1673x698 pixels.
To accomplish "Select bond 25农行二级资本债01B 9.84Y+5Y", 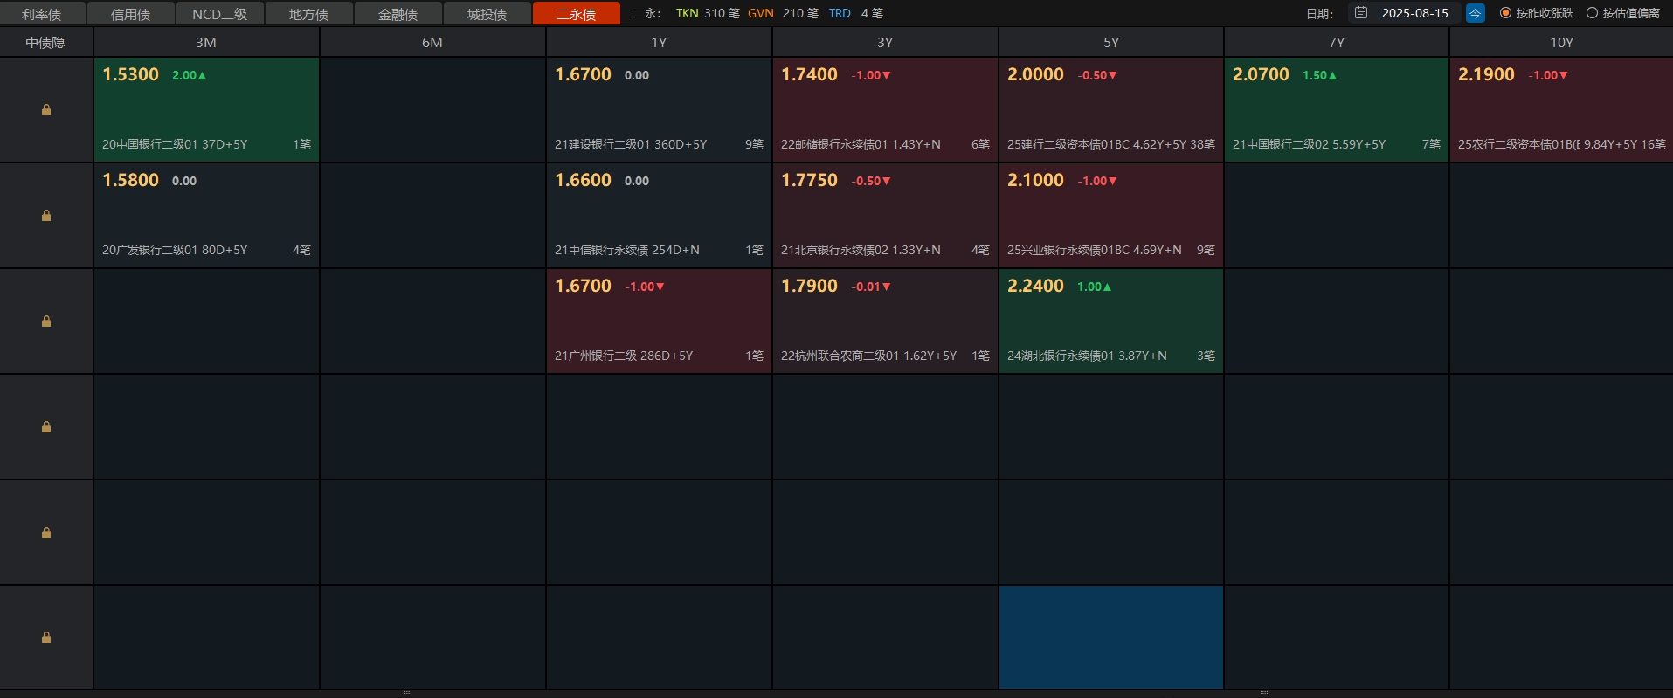I will pos(1547,144).
